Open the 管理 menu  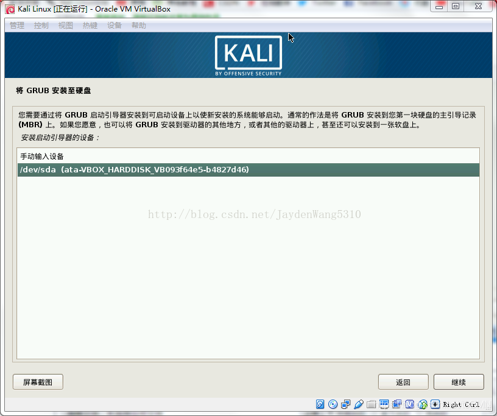pyautogui.click(x=17, y=26)
